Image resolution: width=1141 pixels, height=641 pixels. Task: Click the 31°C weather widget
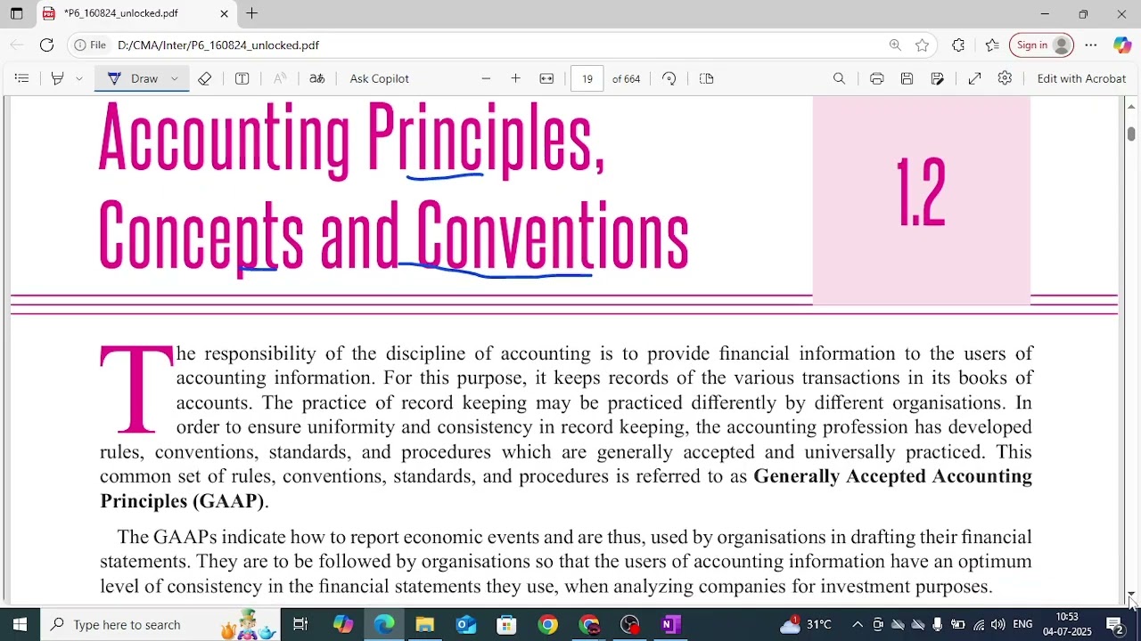coord(806,625)
